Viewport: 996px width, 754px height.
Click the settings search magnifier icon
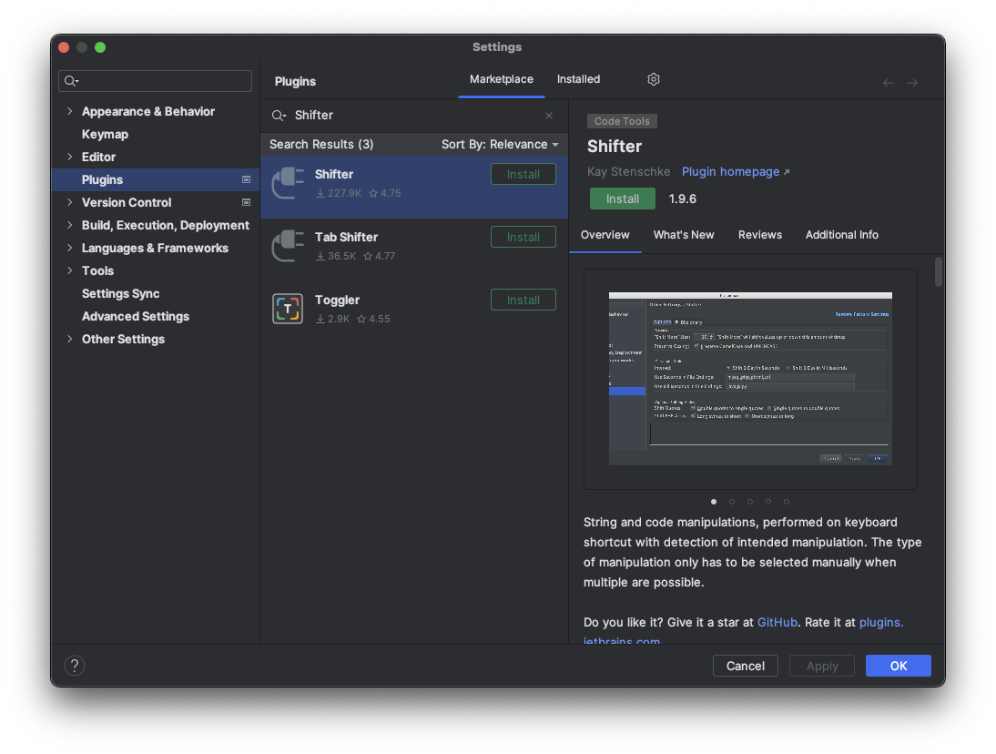point(71,81)
